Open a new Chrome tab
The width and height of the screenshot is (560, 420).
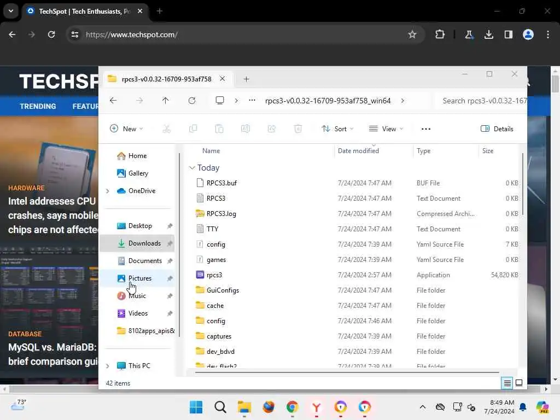point(159,11)
